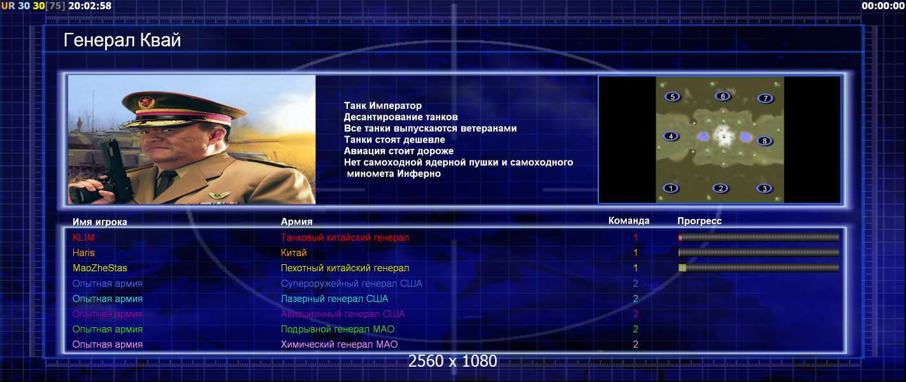The width and height of the screenshot is (906, 382).
Task: Select start position 1 on the minimap
Action: (x=670, y=188)
